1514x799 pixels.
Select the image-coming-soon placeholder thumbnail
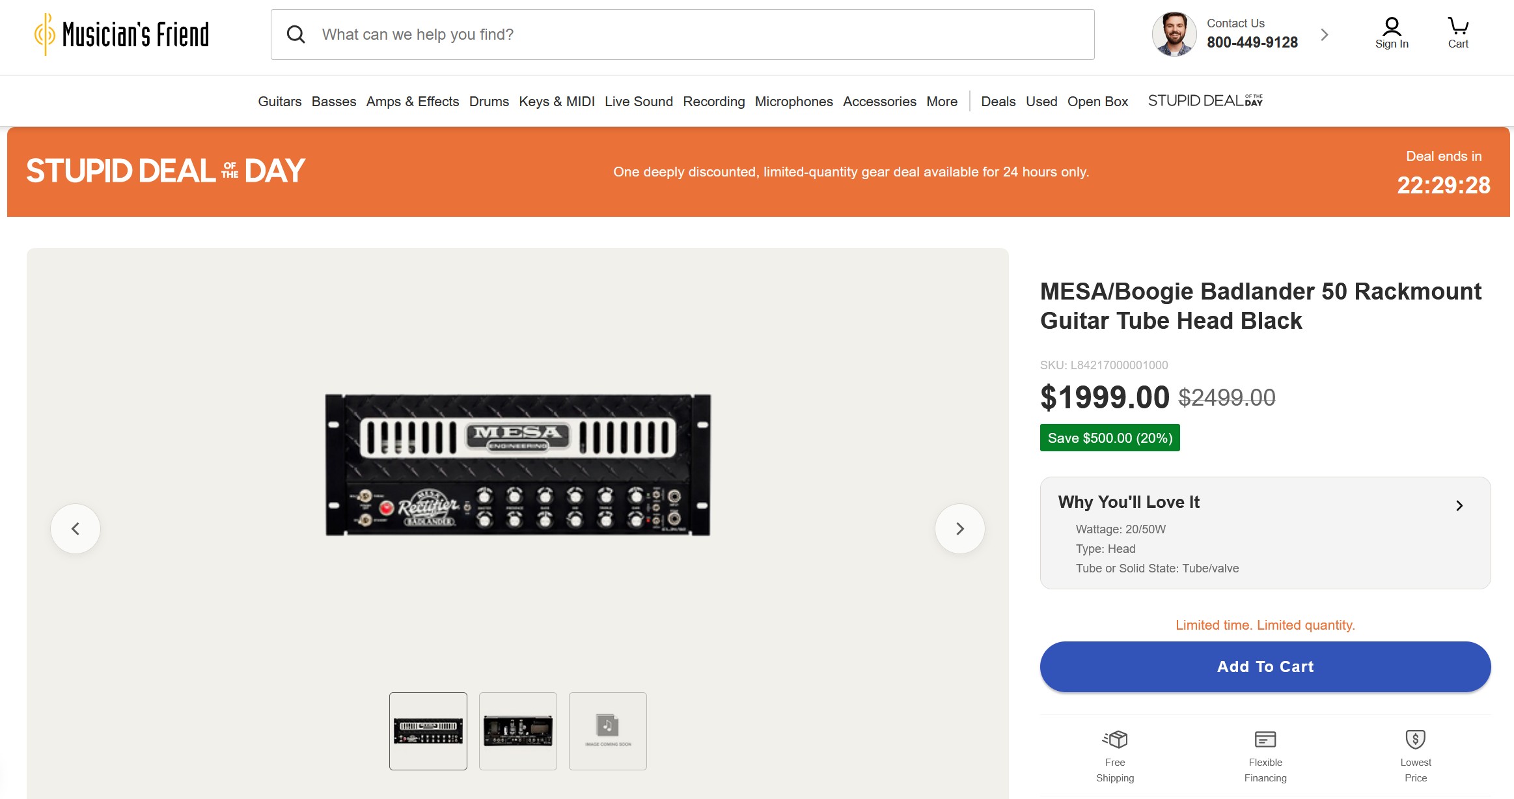pyautogui.click(x=608, y=731)
